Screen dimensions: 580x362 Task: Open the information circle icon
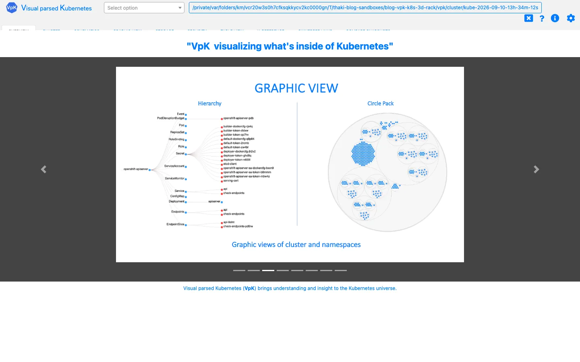point(555,18)
